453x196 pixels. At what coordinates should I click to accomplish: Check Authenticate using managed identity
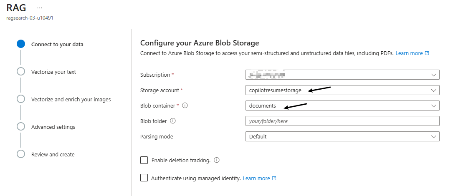click(x=144, y=178)
